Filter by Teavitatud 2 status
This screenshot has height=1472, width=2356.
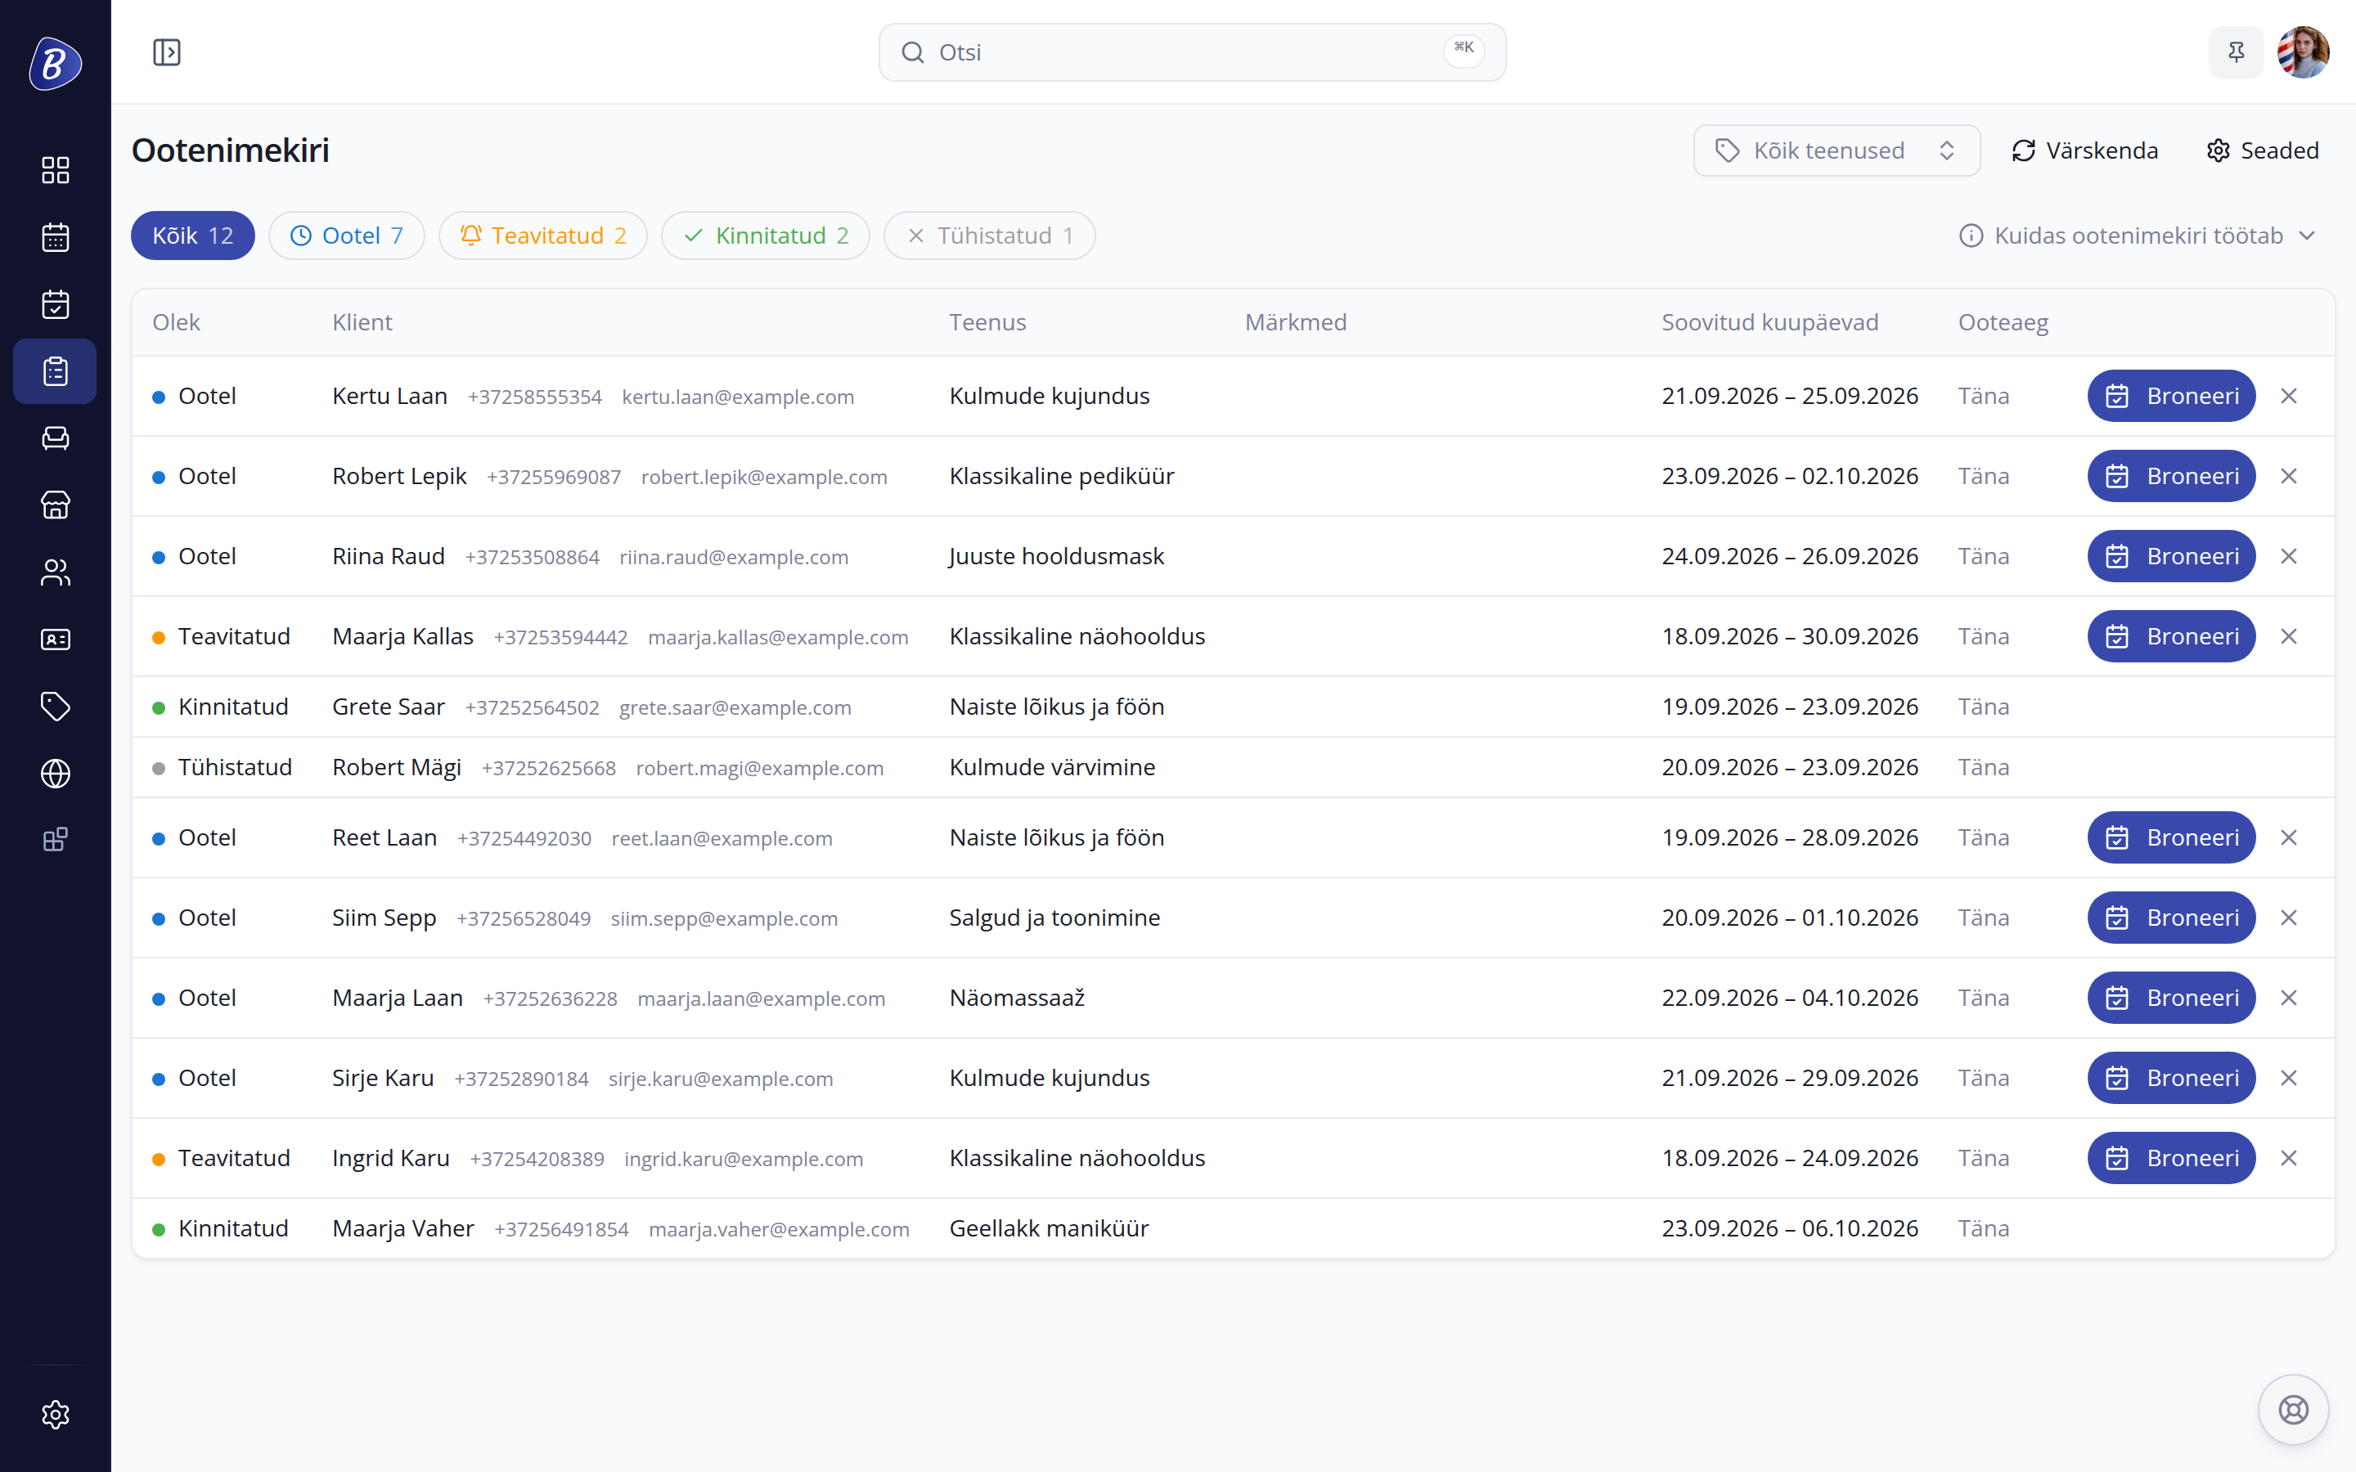pos(543,236)
